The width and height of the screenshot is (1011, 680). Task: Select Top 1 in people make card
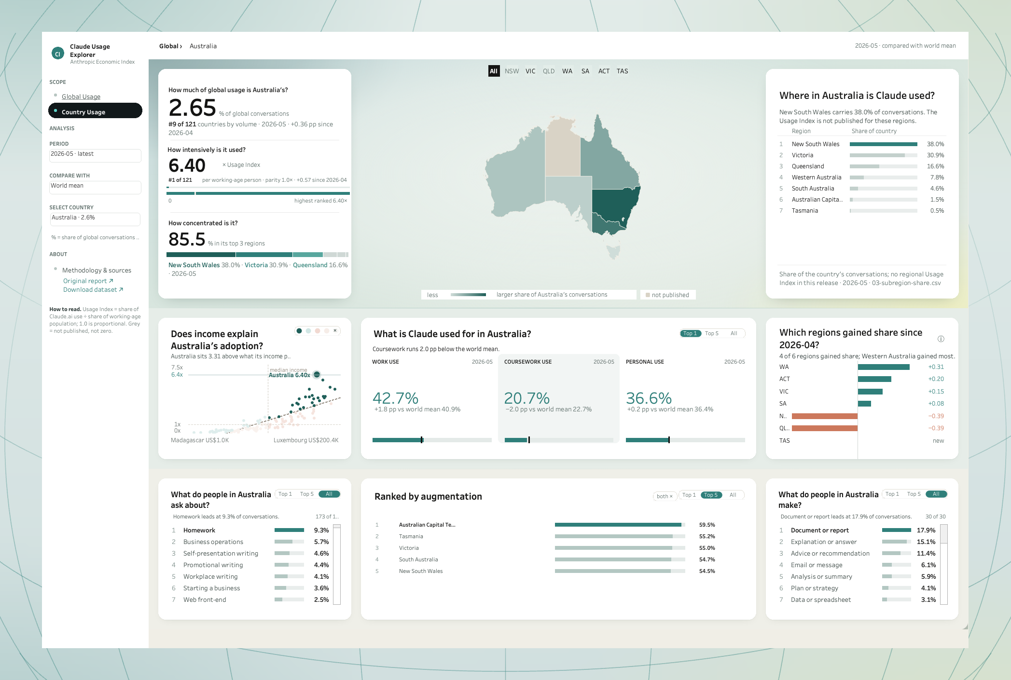[x=892, y=494]
